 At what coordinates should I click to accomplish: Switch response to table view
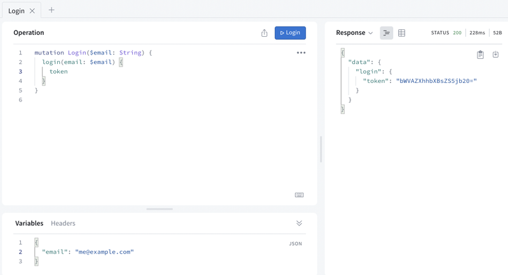pos(402,33)
